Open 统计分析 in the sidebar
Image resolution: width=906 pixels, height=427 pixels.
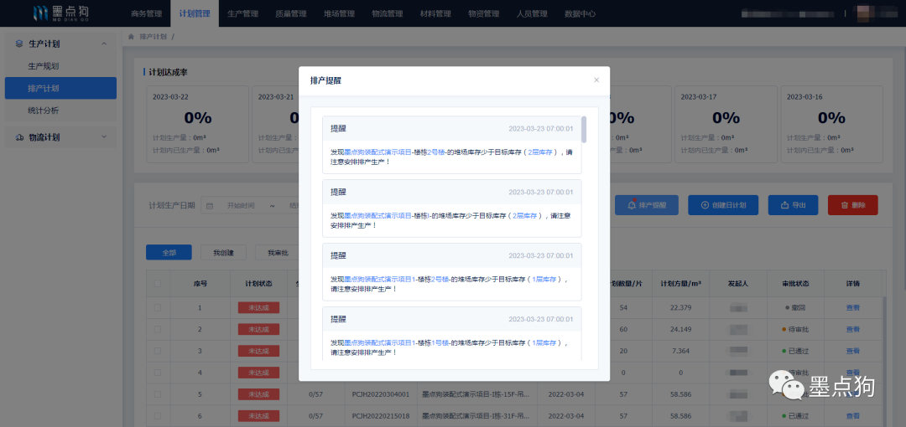coord(44,111)
